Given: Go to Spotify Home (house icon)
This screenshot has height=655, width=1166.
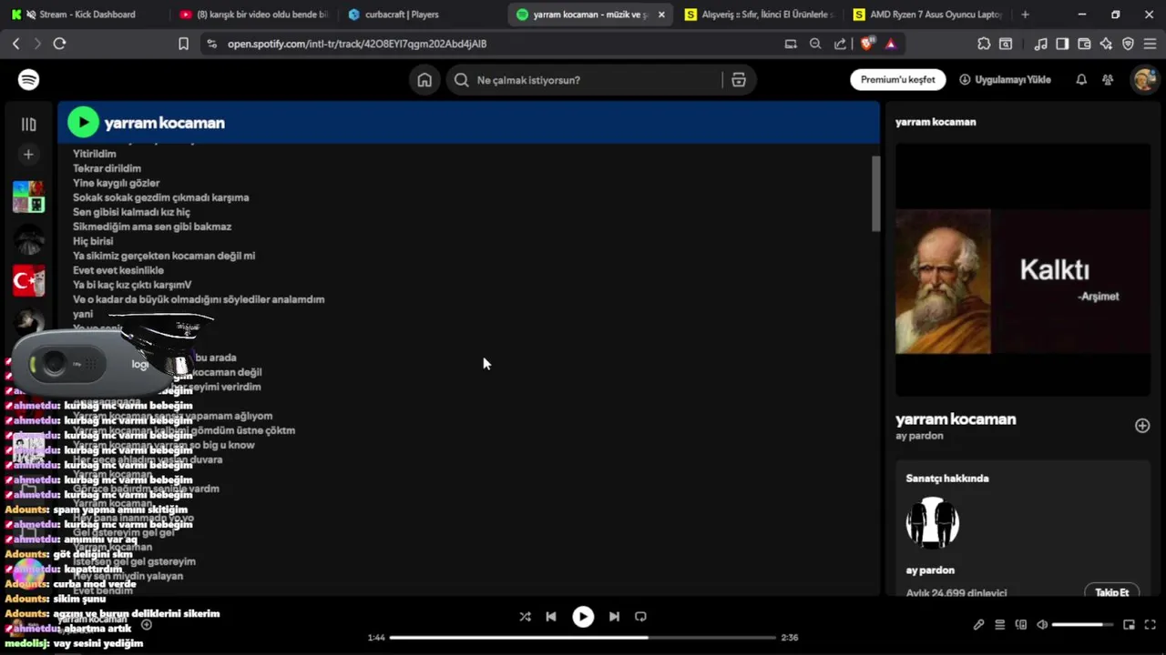Looking at the screenshot, I should [x=424, y=80].
